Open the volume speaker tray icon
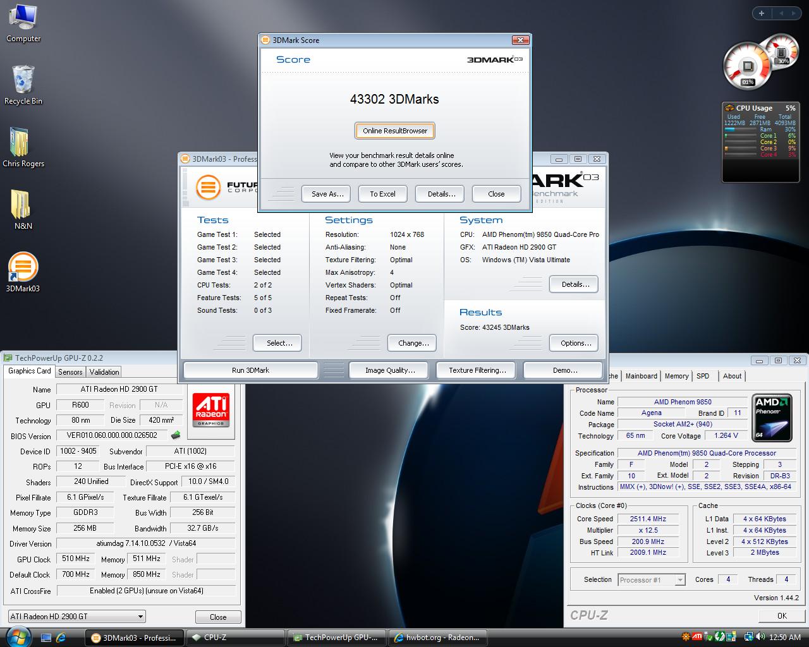The image size is (809, 647). 760,637
